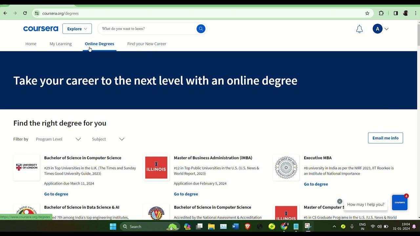
Task: Open clock and date 19:04 in the taskbar
Action: pos(402,226)
